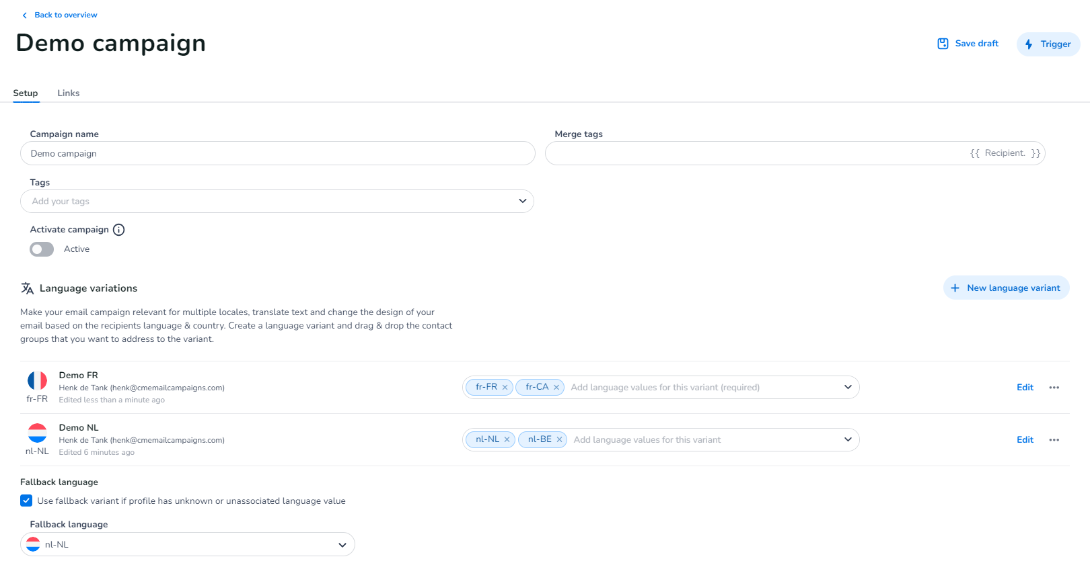Click the Campaign name input field
This screenshot has height=565, width=1090.
click(277, 153)
